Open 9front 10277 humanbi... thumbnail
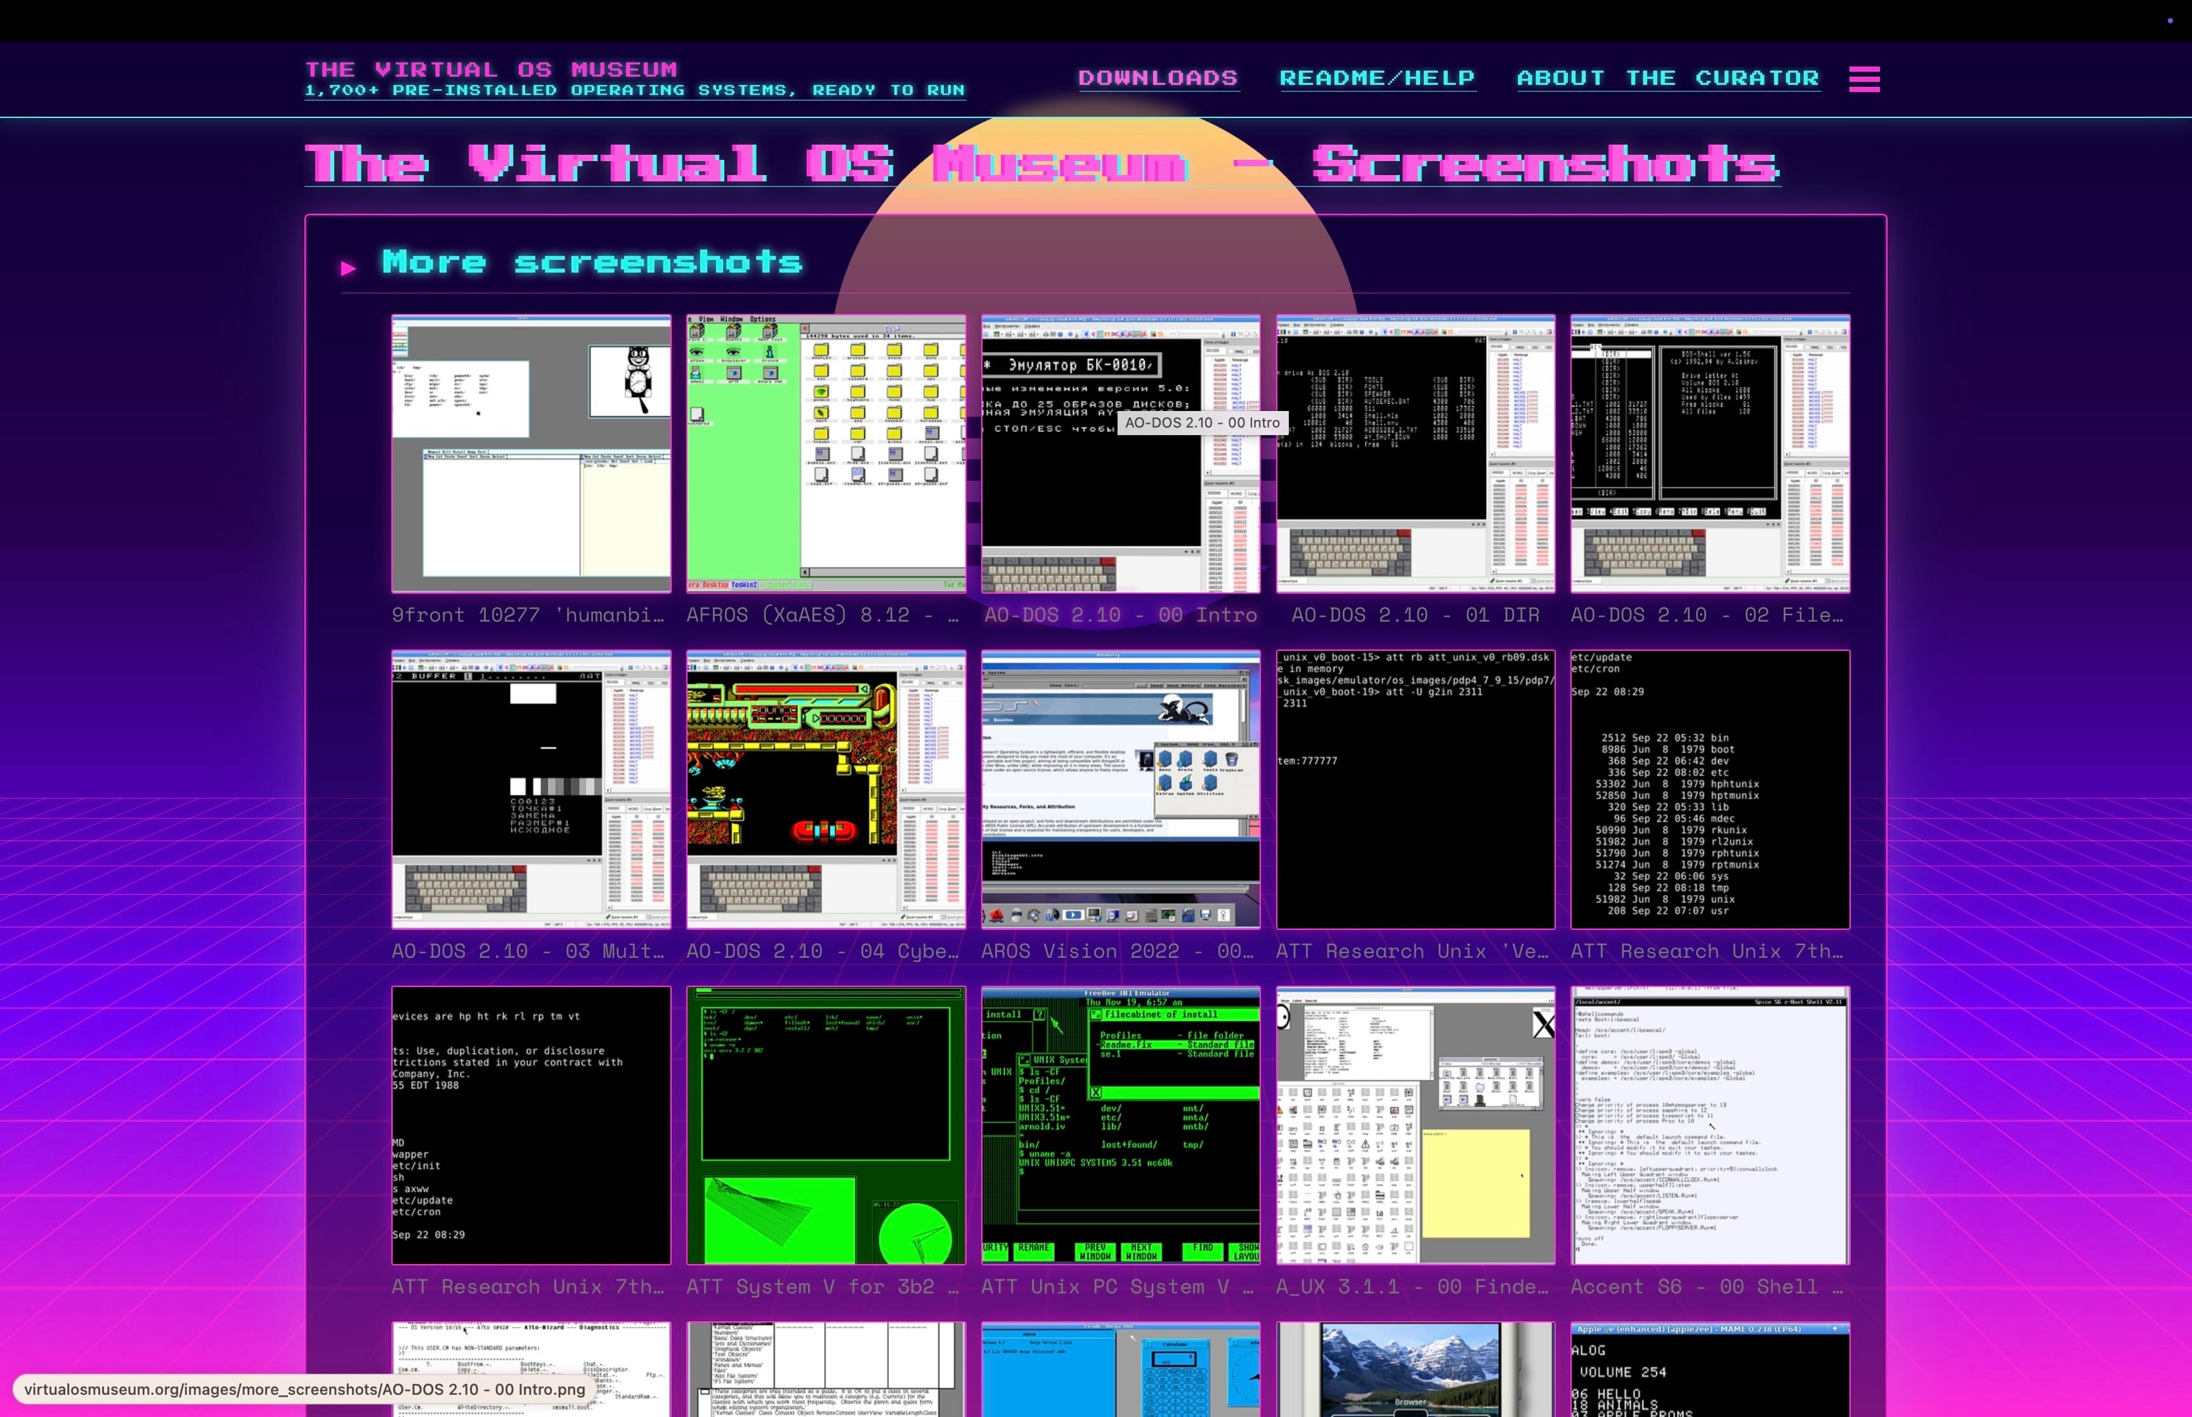 point(531,454)
